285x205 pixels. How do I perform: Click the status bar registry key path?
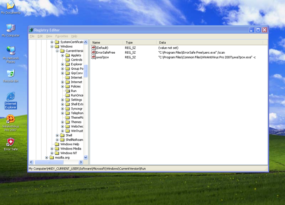click(x=87, y=168)
